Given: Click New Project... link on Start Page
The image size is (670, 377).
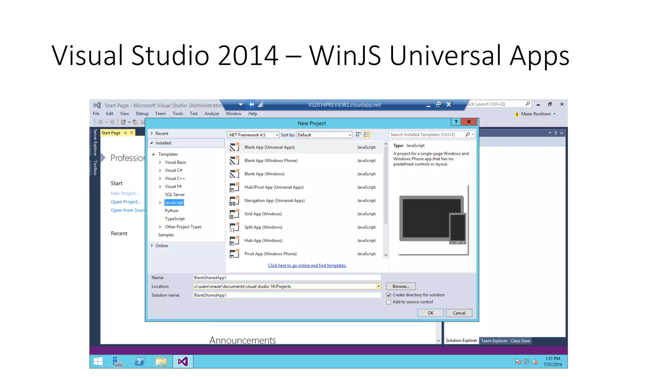Looking at the screenshot, I should click(x=124, y=193).
